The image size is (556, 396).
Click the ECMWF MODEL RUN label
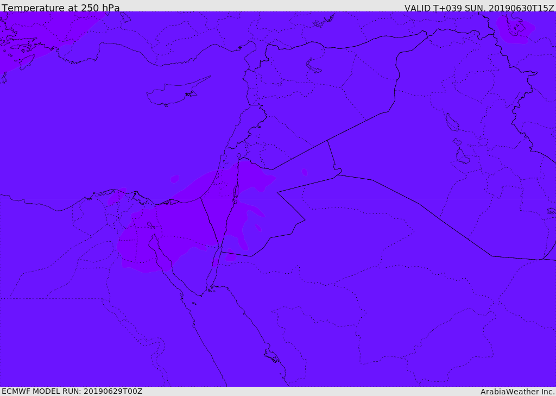tap(72, 391)
